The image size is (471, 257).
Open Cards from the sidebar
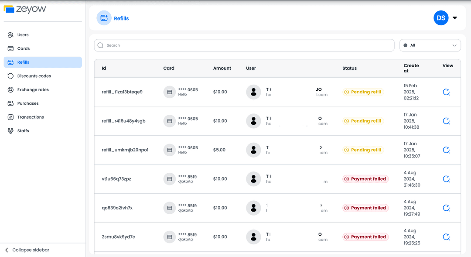coord(23,48)
